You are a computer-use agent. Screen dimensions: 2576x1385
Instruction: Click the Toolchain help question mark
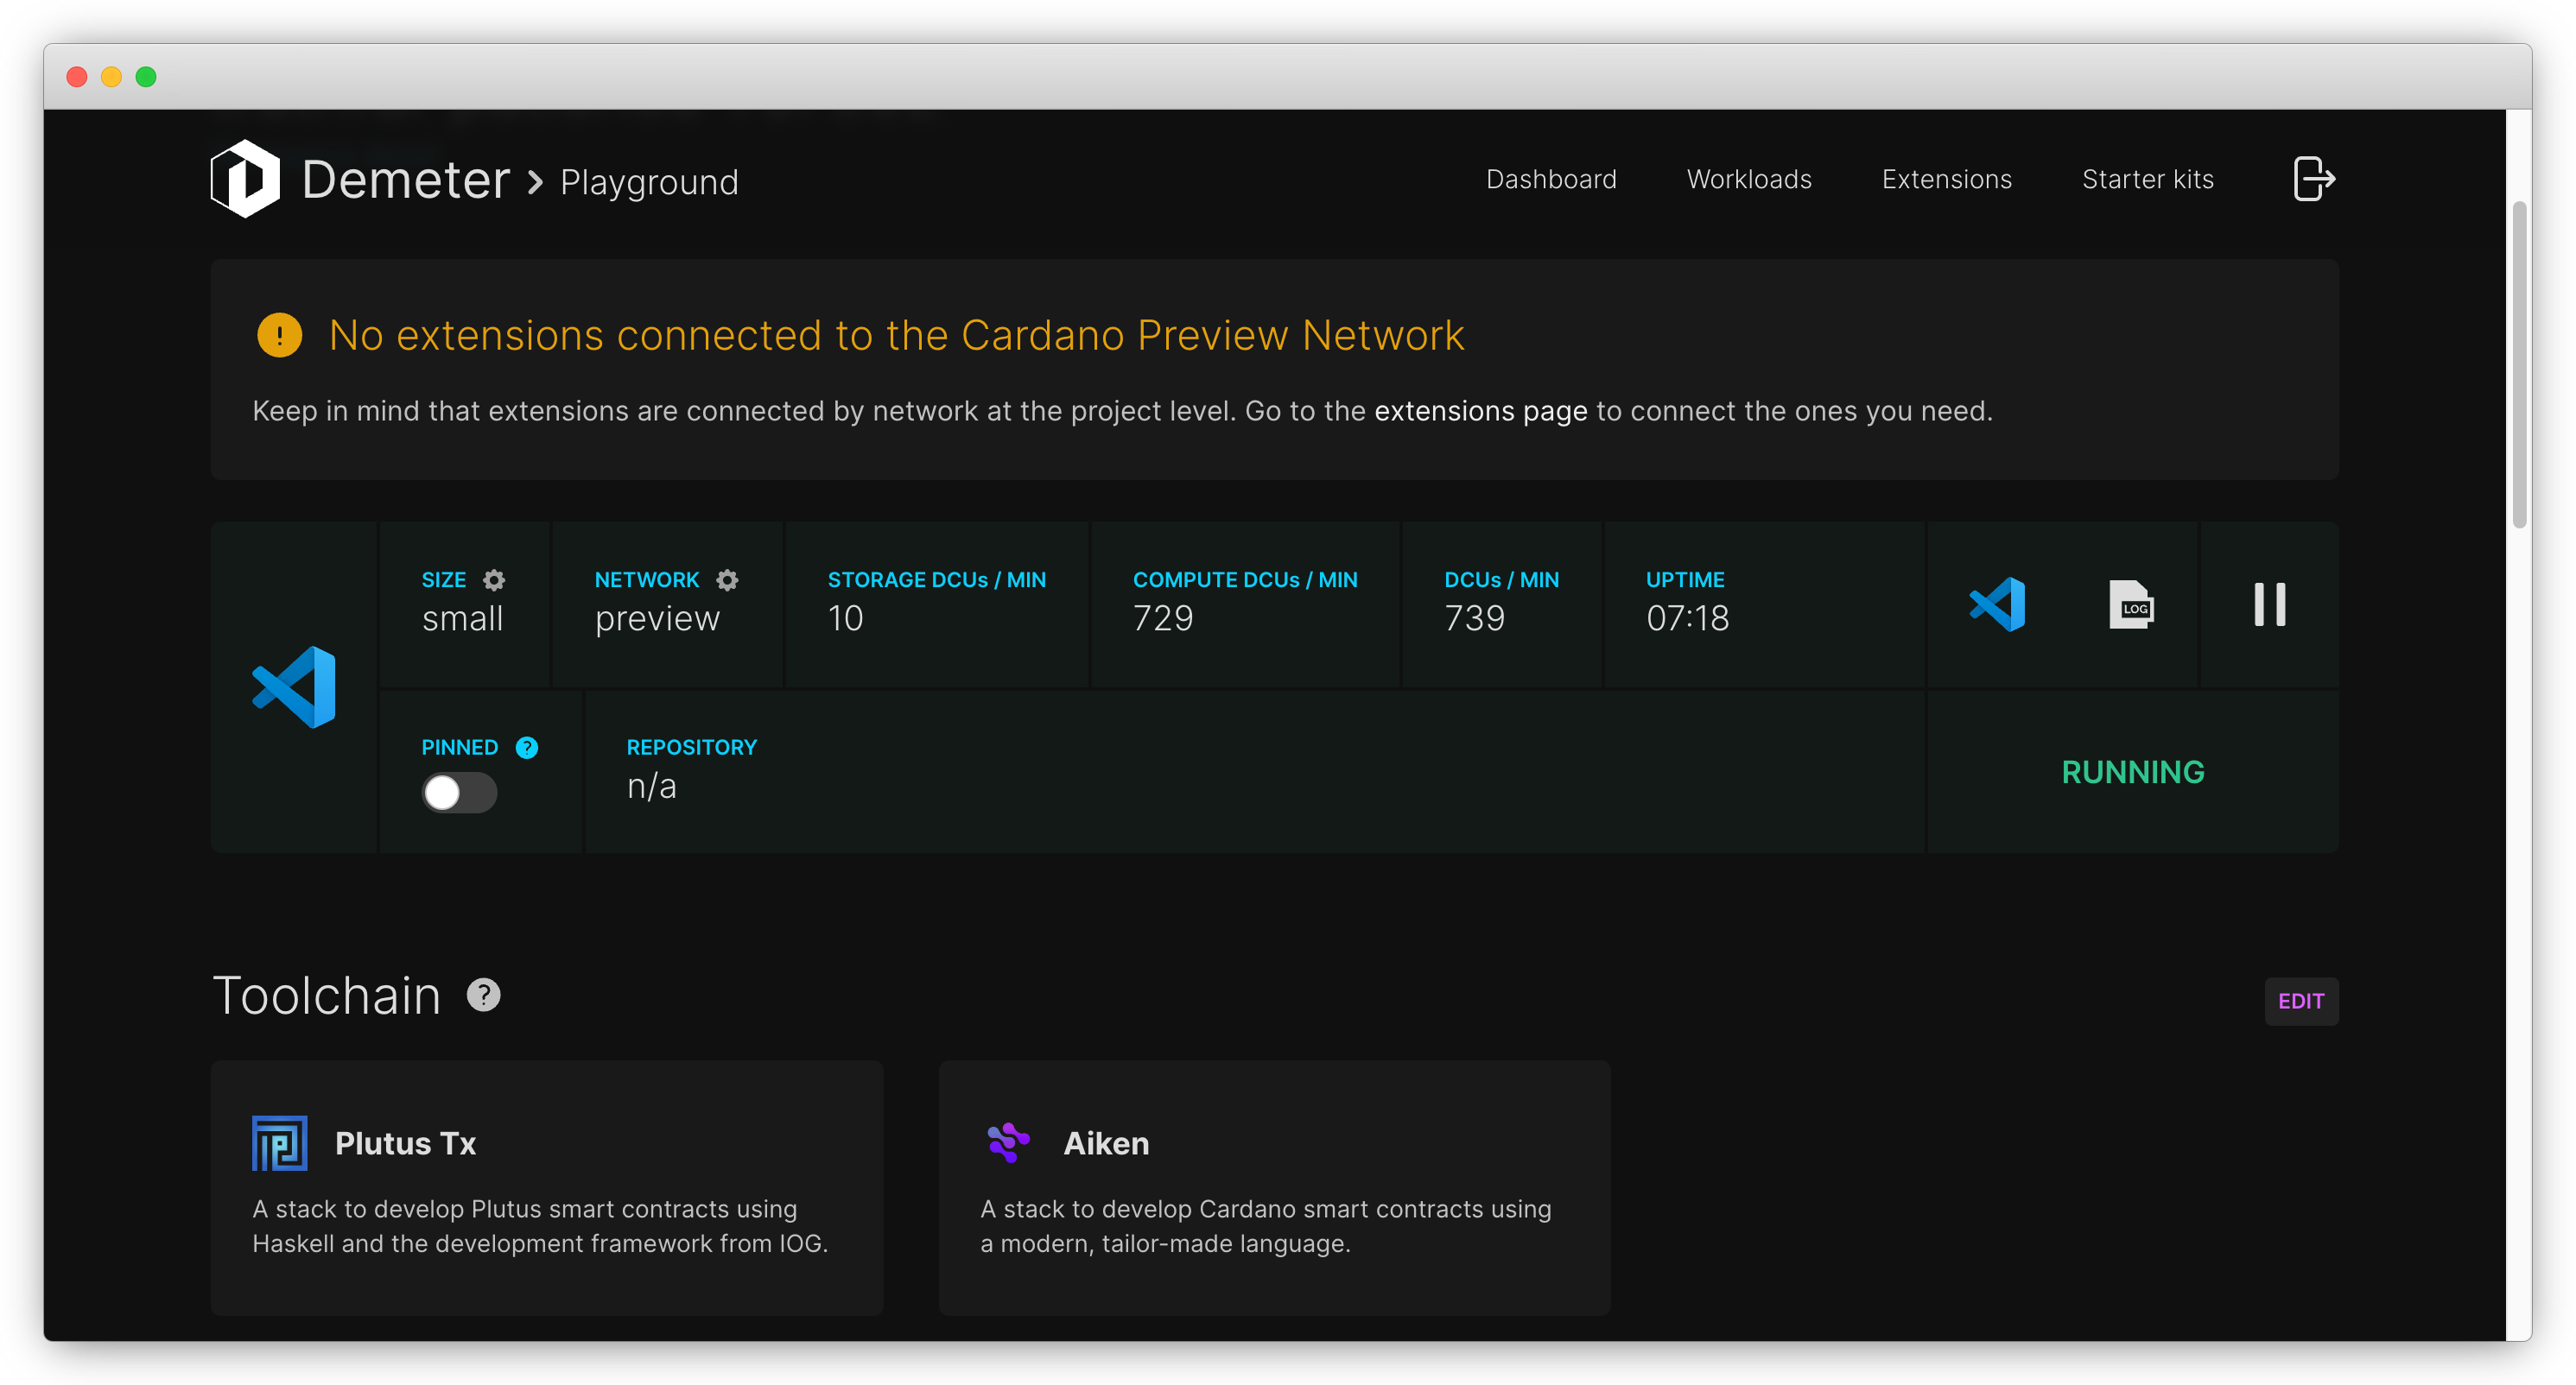coord(484,996)
